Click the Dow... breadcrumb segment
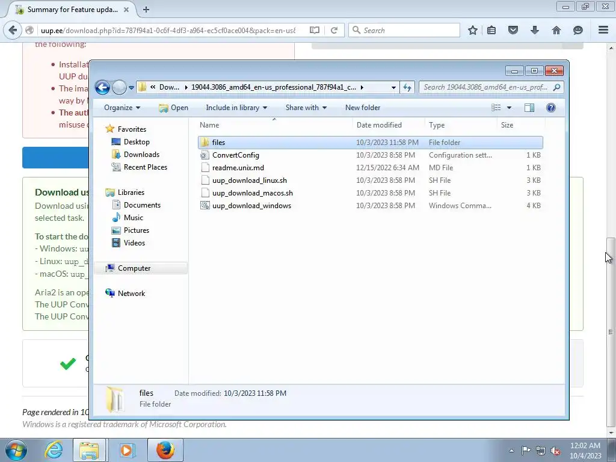 [169, 87]
